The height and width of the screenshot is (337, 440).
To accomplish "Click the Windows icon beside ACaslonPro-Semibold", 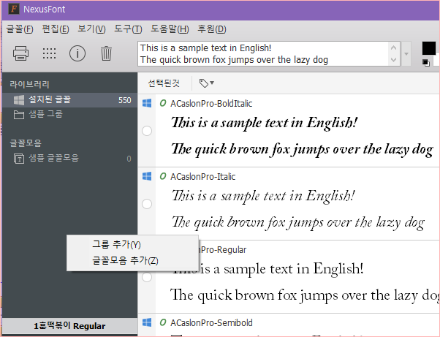I will tap(147, 322).
